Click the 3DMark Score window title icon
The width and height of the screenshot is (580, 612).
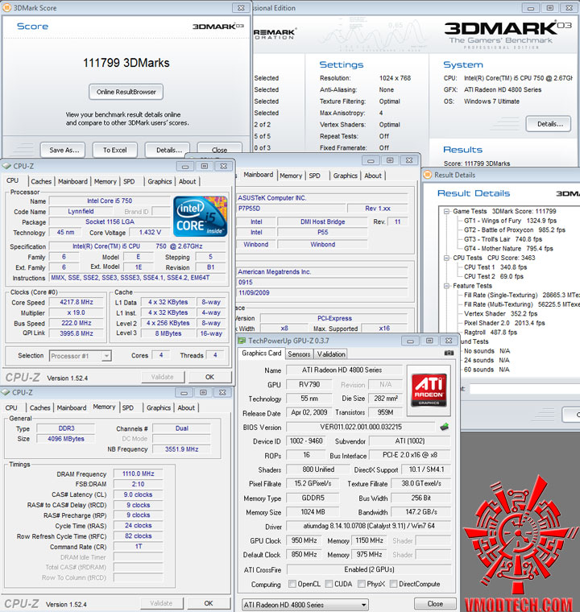click(x=6, y=7)
